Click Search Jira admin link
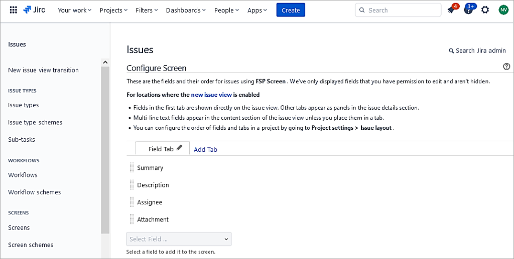 [480, 51]
